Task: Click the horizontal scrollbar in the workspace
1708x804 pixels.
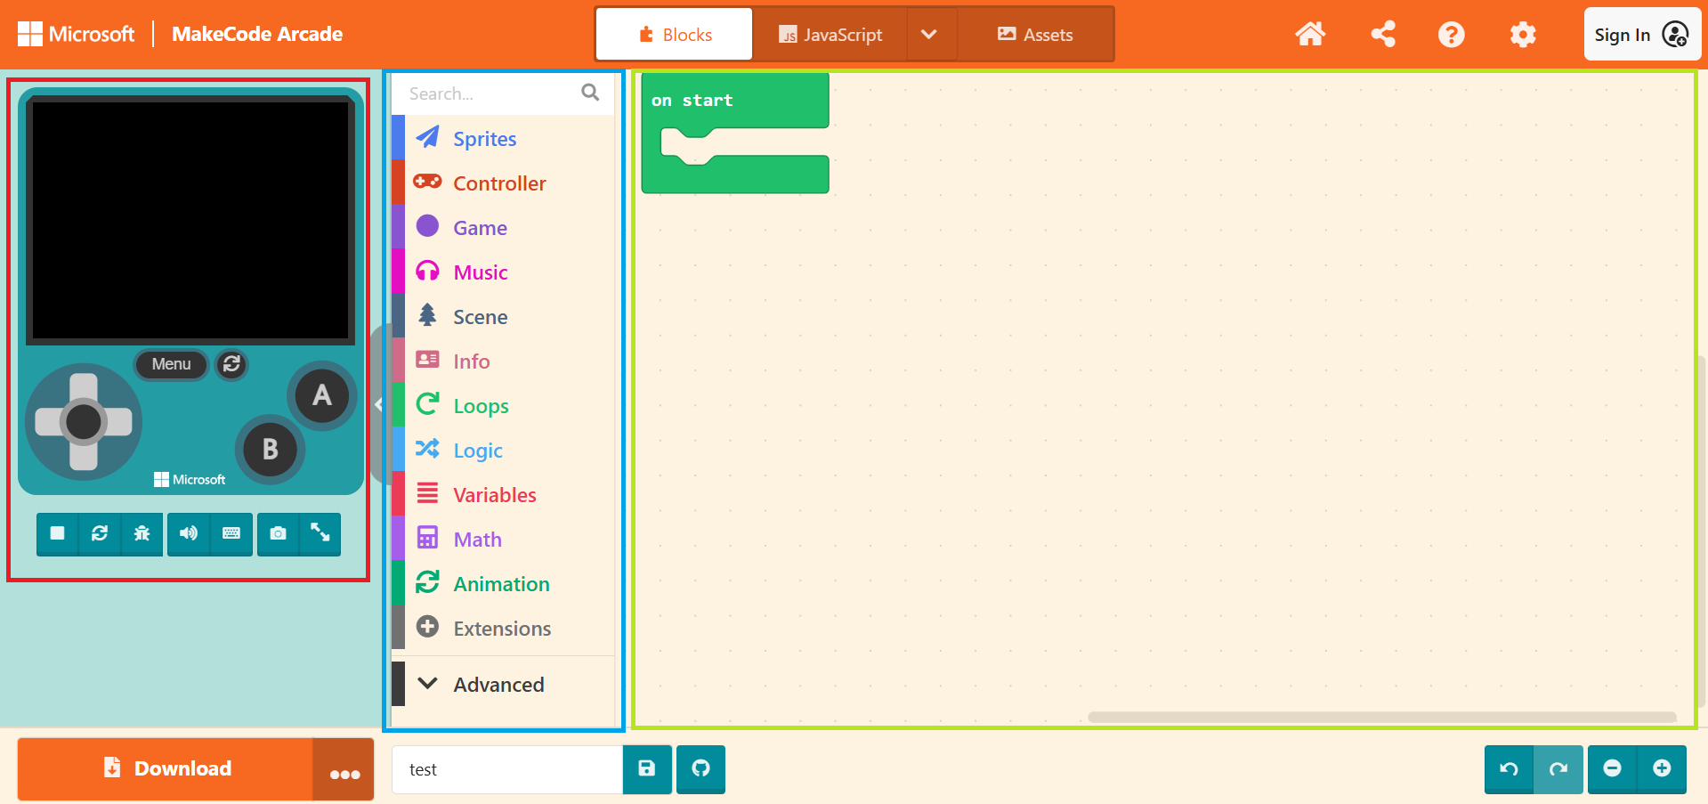Action: tap(1381, 717)
